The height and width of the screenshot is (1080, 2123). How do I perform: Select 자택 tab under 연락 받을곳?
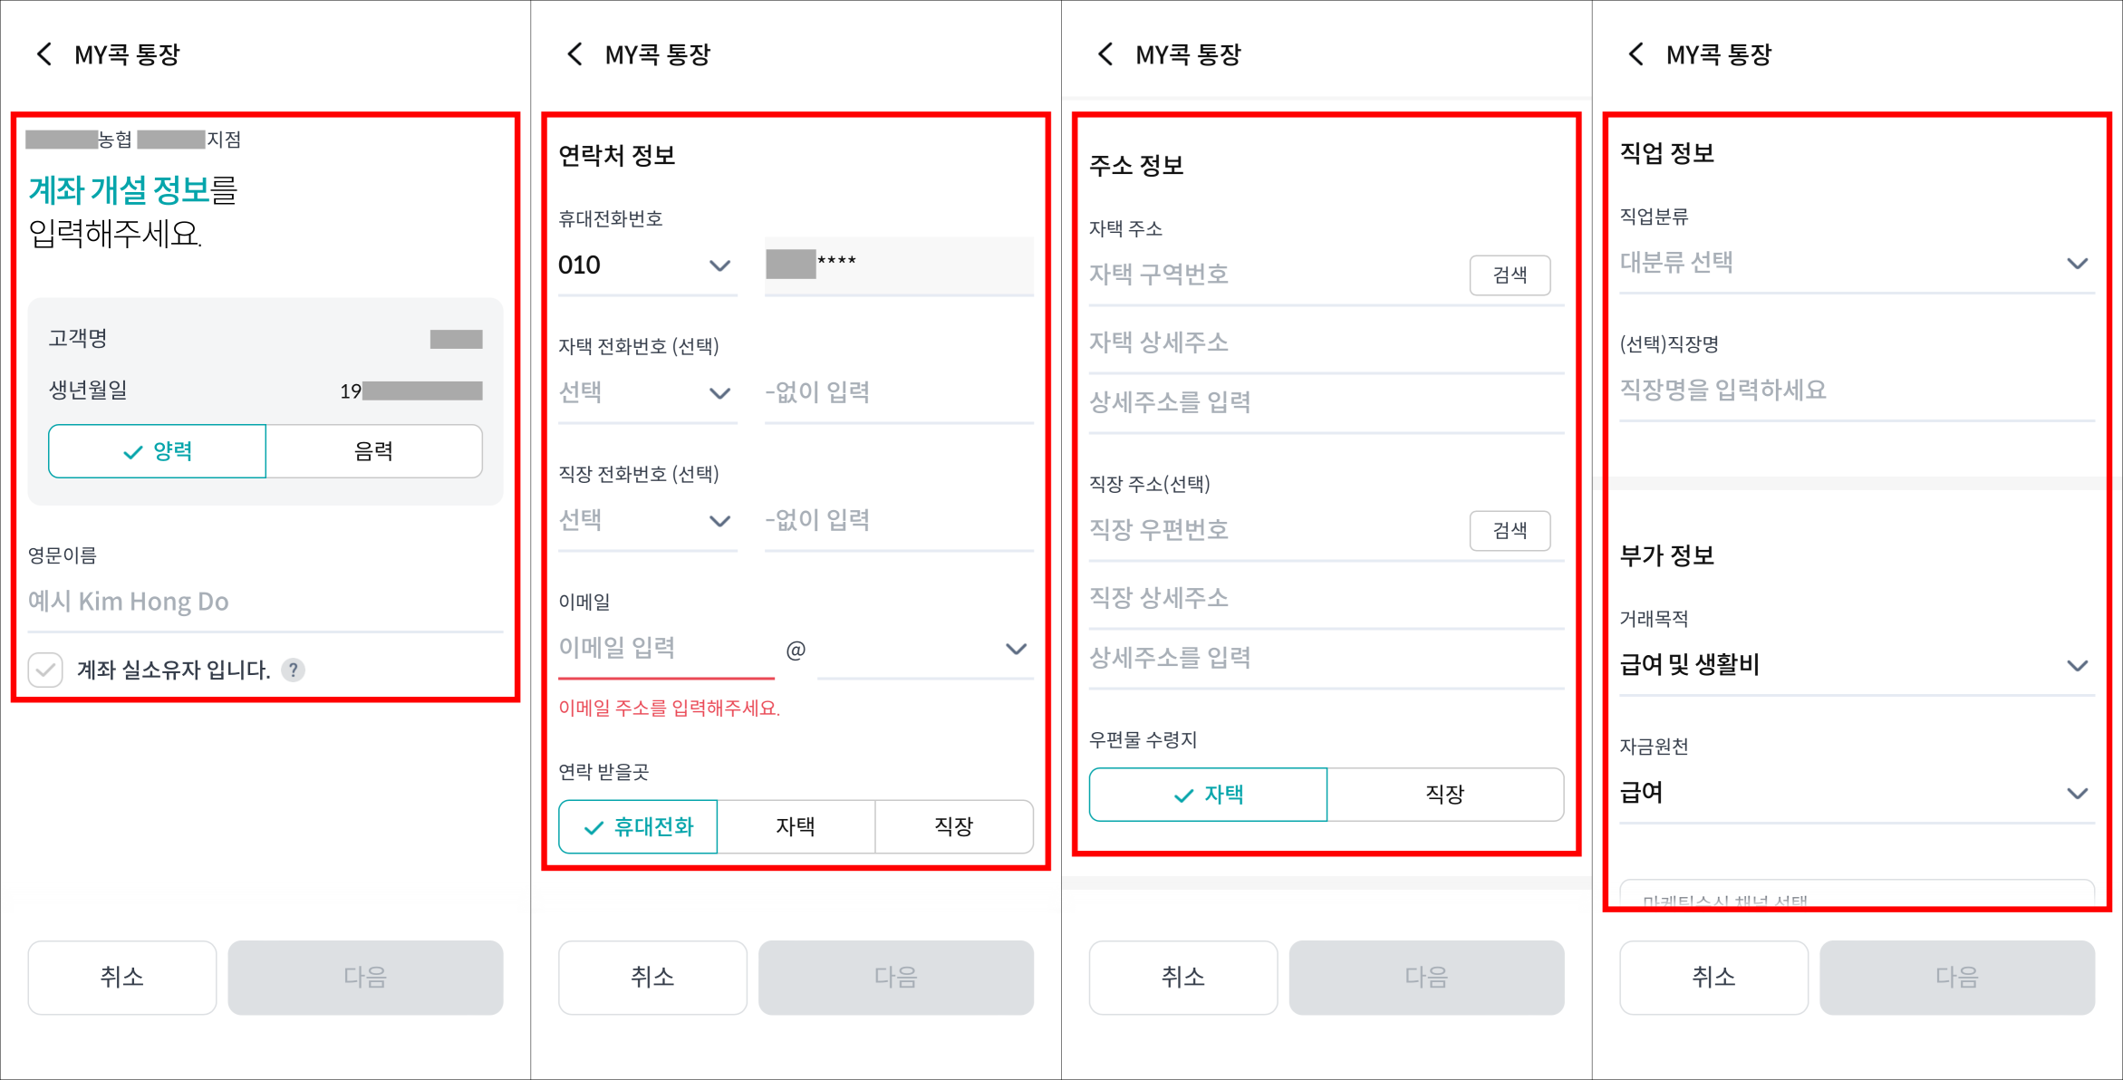(x=796, y=826)
